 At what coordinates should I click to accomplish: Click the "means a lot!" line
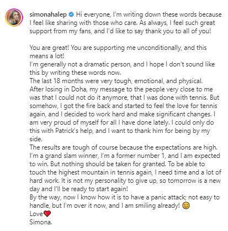point(47,56)
